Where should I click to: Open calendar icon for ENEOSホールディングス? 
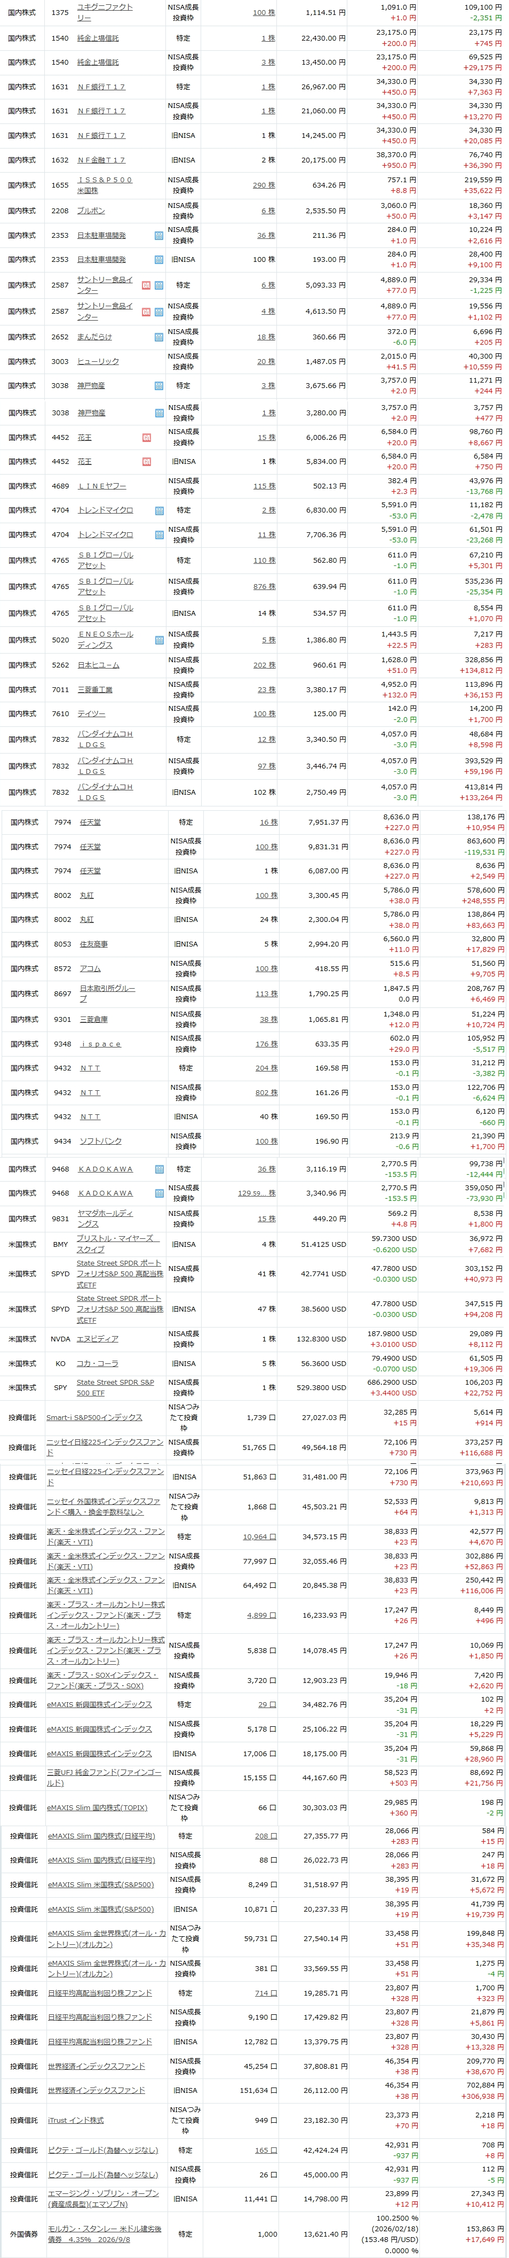[158, 640]
